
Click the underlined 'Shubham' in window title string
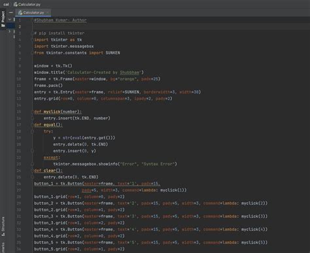pyautogui.click(x=129, y=73)
